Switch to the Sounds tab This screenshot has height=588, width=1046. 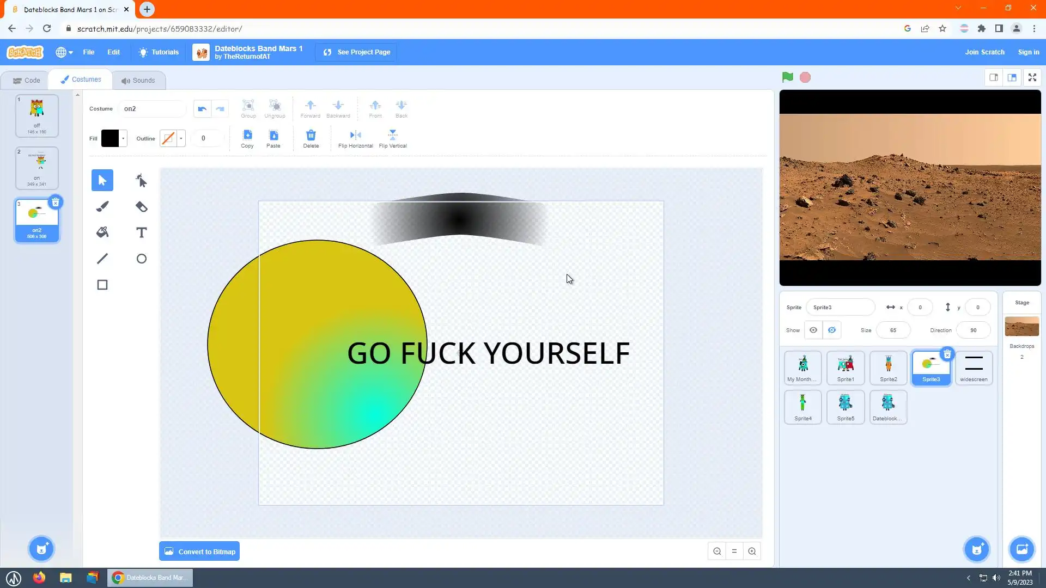click(x=138, y=80)
